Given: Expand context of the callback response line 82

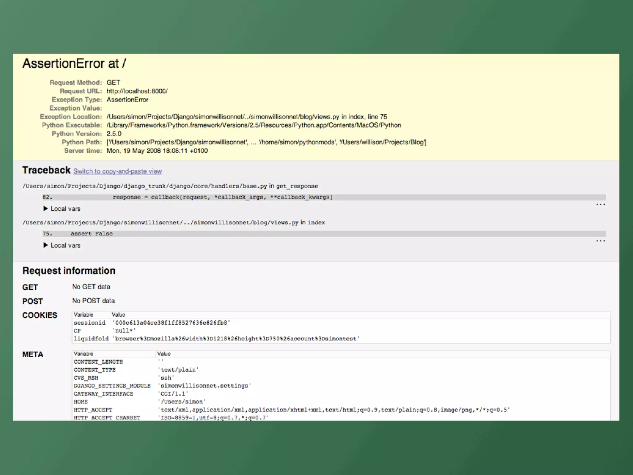Looking at the screenshot, I should pos(223,197).
